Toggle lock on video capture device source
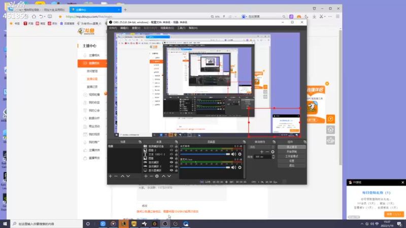 176,146
